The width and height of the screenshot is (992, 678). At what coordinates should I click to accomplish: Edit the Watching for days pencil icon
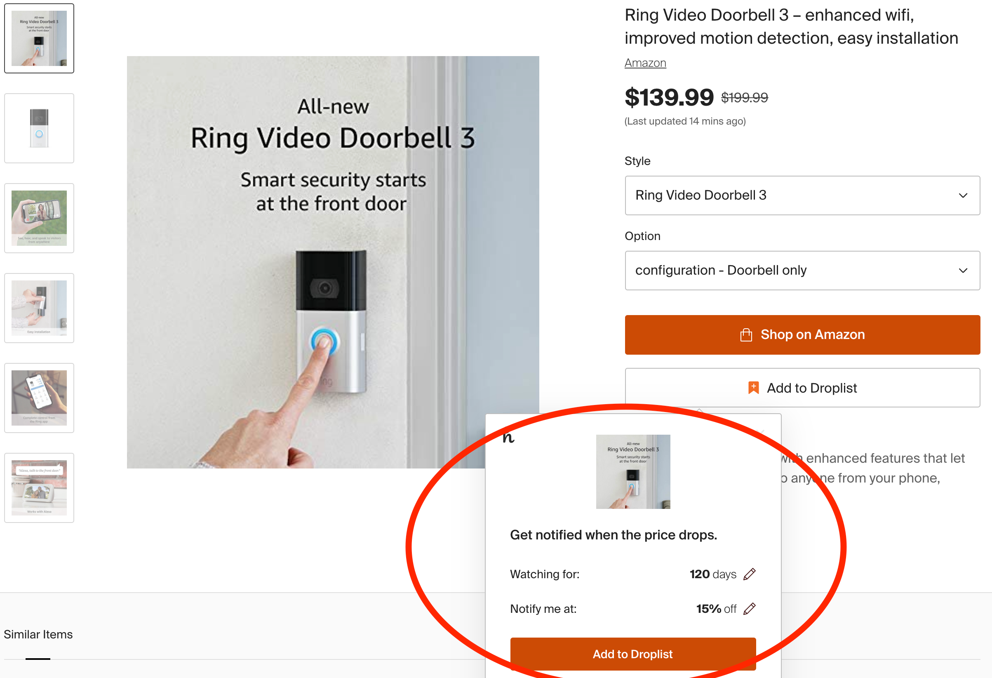click(x=749, y=574)
